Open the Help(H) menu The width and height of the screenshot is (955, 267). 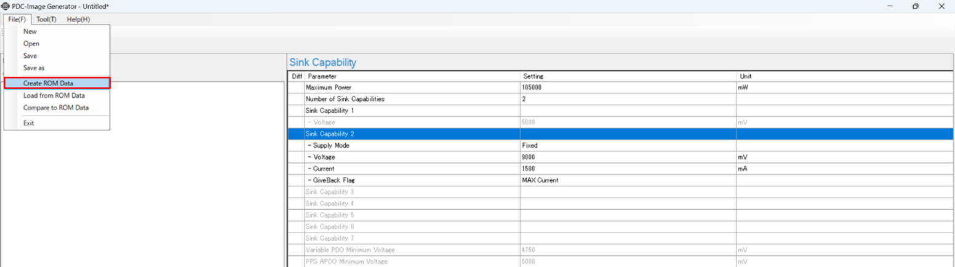click(x=78, y=19)
